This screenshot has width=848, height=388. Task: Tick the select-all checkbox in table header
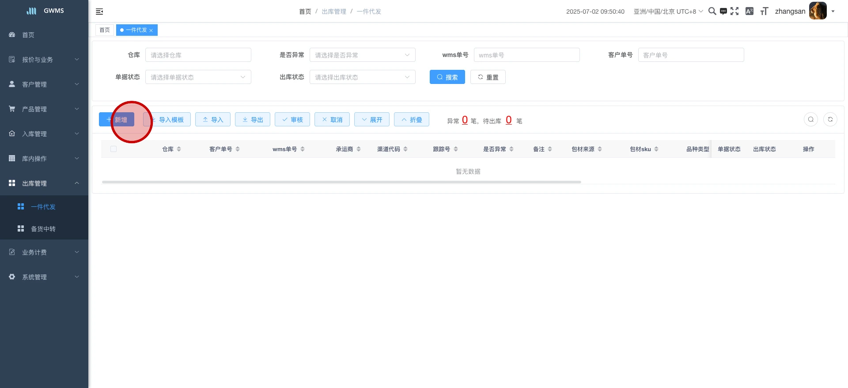click(x=114, y=149)
